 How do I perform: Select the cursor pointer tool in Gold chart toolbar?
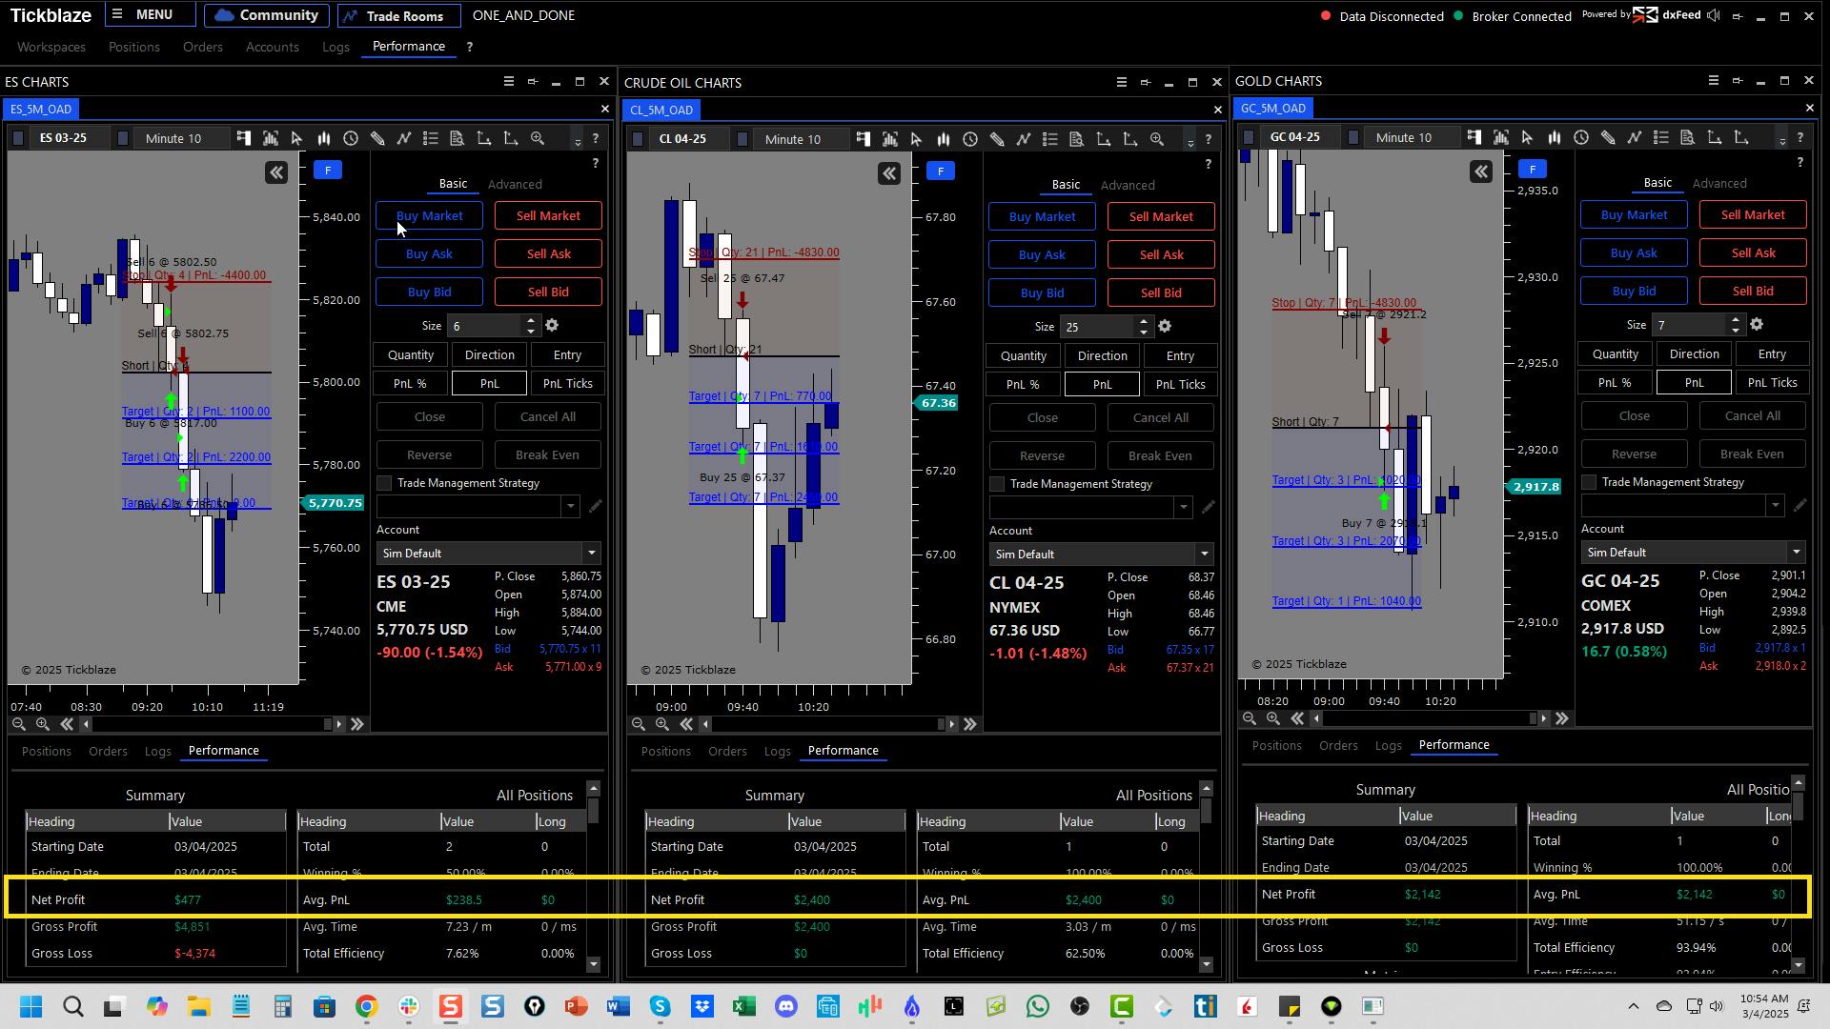[1528, 138]
